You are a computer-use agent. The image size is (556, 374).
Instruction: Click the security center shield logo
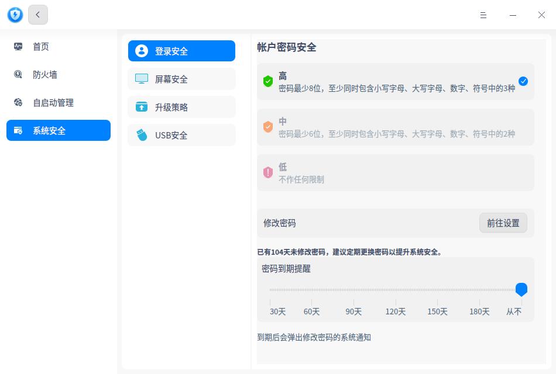pyautogui.click(x=15, y=15)
